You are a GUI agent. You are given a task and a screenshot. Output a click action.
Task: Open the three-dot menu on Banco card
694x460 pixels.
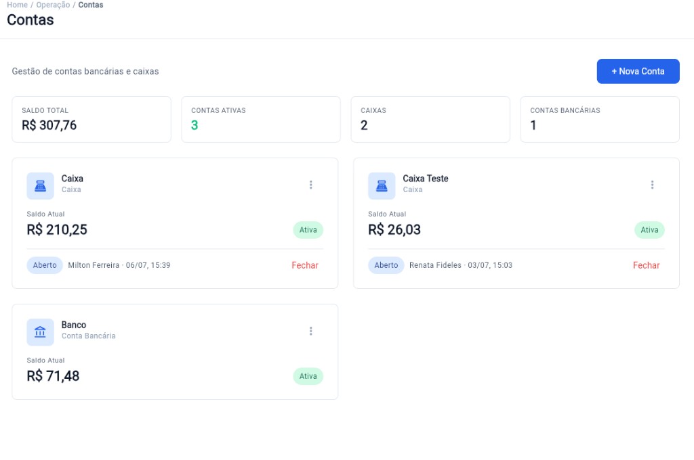click(310, 331)
